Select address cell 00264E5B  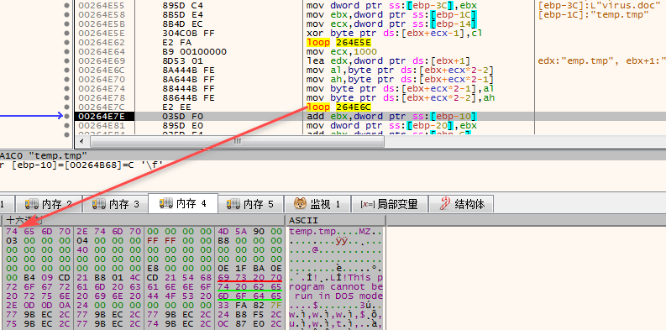tap(102, 24)
